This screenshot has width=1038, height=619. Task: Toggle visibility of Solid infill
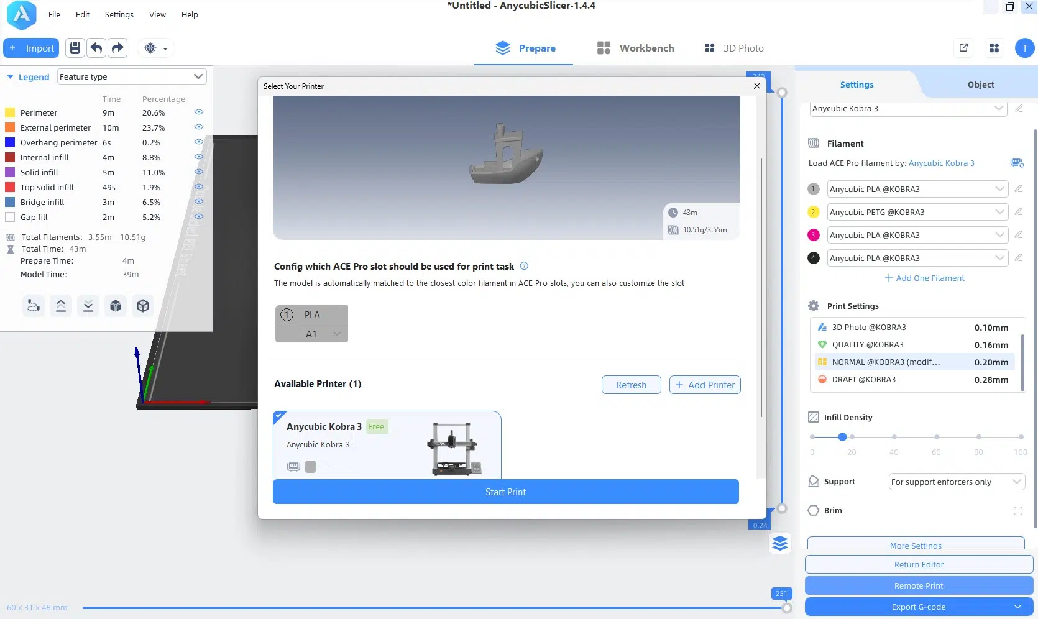[199, 172]
